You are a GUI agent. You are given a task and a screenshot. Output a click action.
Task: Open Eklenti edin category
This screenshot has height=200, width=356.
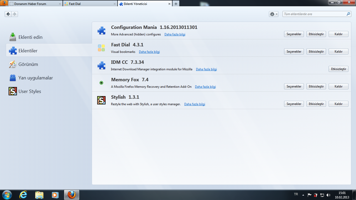[x=49, y=37]
